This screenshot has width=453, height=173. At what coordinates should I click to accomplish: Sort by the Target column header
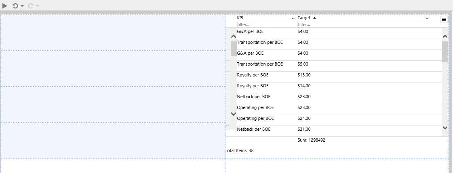(304, 18)
